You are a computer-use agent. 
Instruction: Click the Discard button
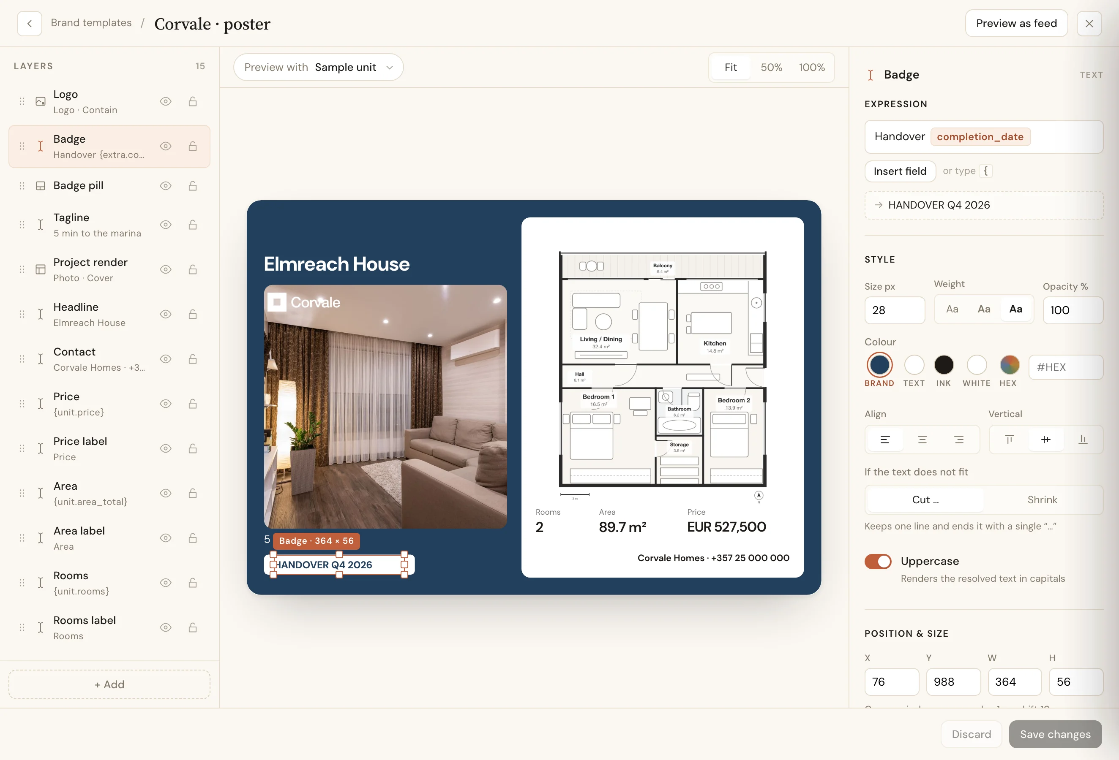971,734
